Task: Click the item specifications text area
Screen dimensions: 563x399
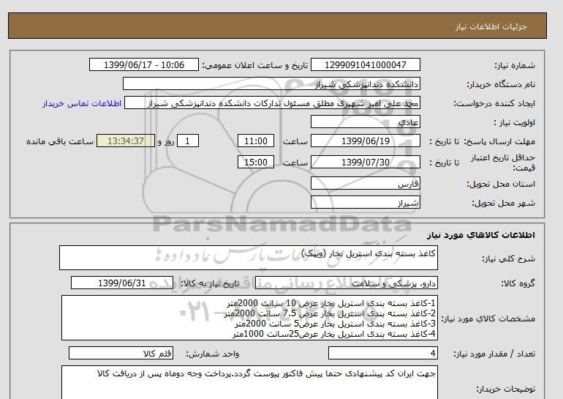Action: [x=249, y=318]
